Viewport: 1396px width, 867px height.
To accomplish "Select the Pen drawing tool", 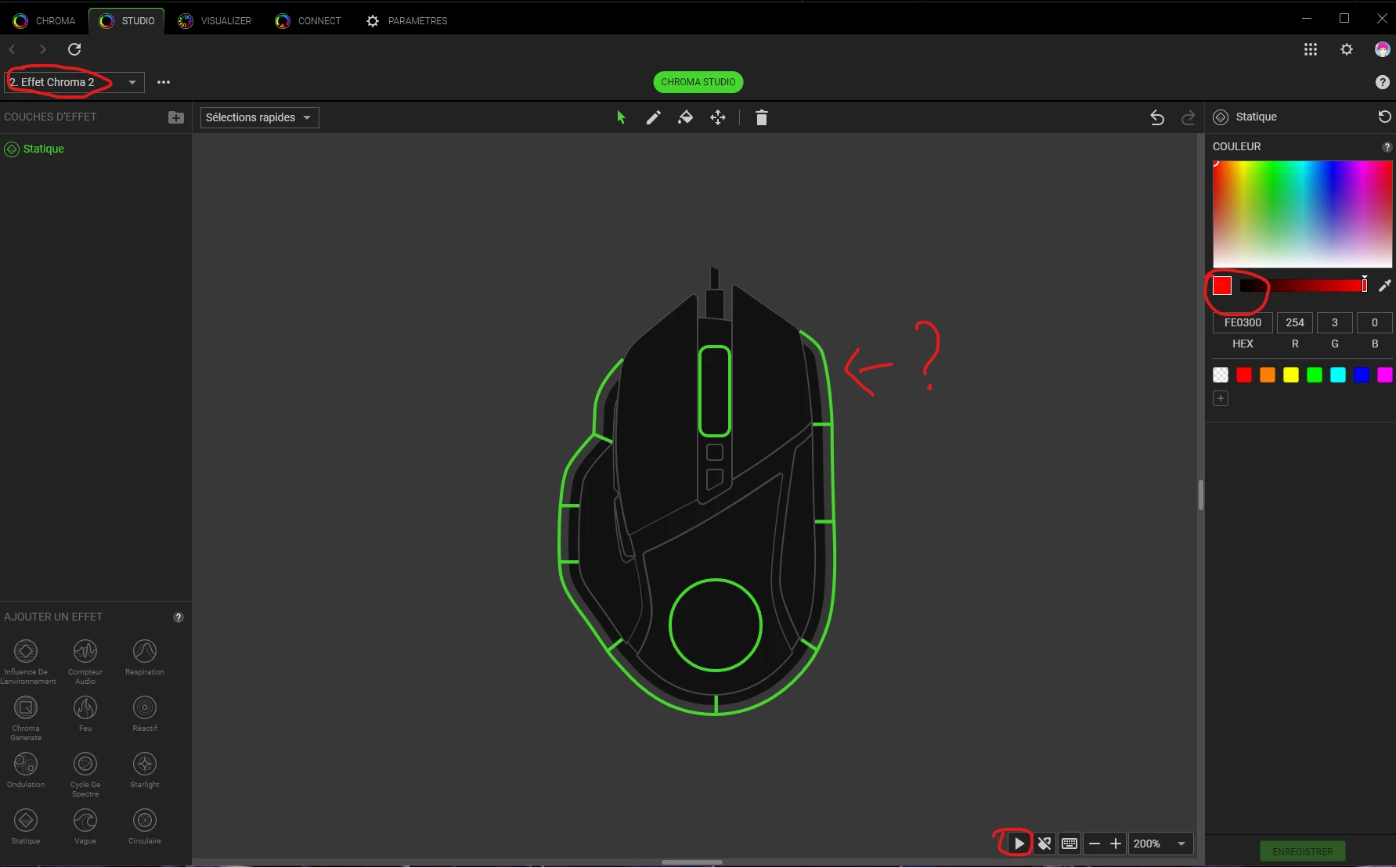I will tap(653, 117).
